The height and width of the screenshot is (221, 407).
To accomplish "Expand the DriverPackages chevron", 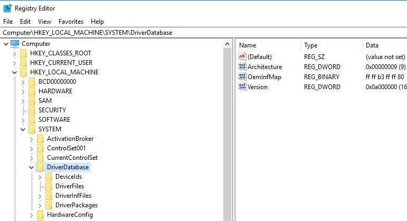I will tap(40, 206).
